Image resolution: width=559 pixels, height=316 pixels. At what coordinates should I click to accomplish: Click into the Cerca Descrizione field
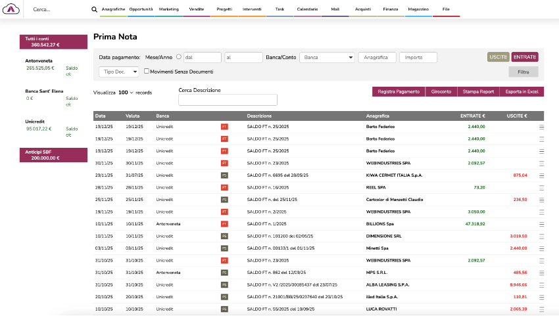point(228,100)
